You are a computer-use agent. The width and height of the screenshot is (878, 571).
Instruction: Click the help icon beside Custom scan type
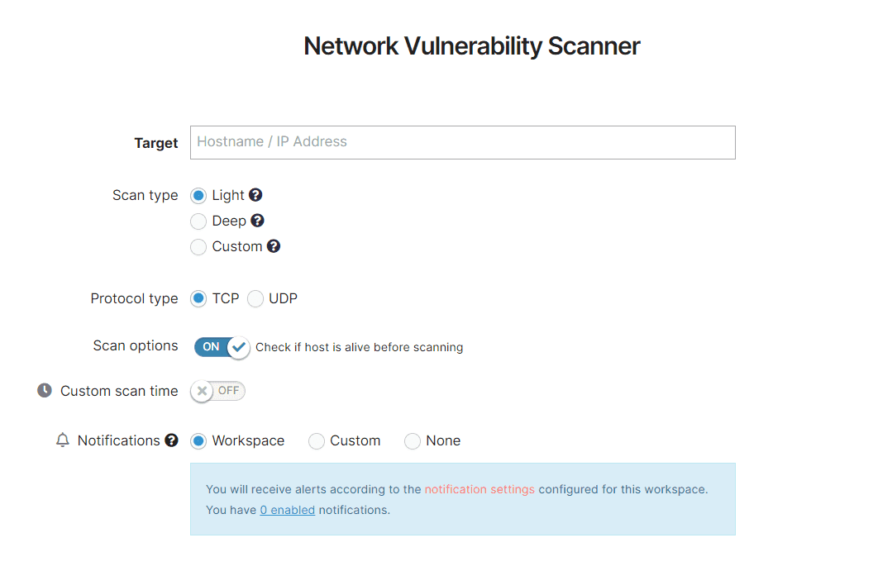273,246
